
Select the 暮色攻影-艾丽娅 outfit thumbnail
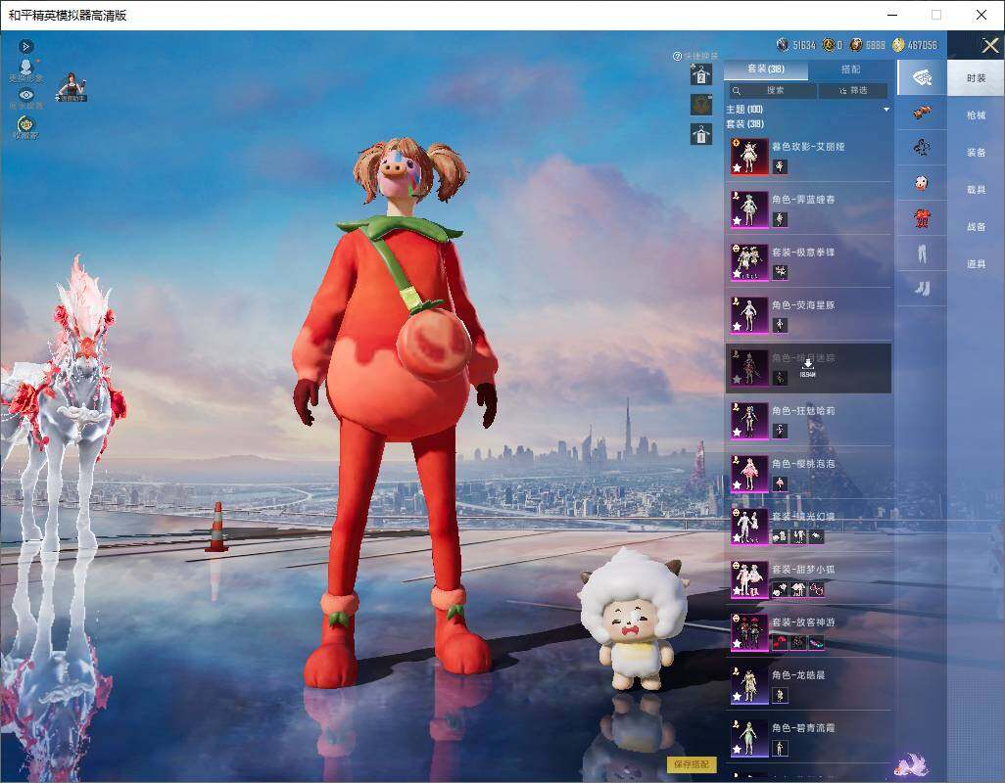point(749,156)
